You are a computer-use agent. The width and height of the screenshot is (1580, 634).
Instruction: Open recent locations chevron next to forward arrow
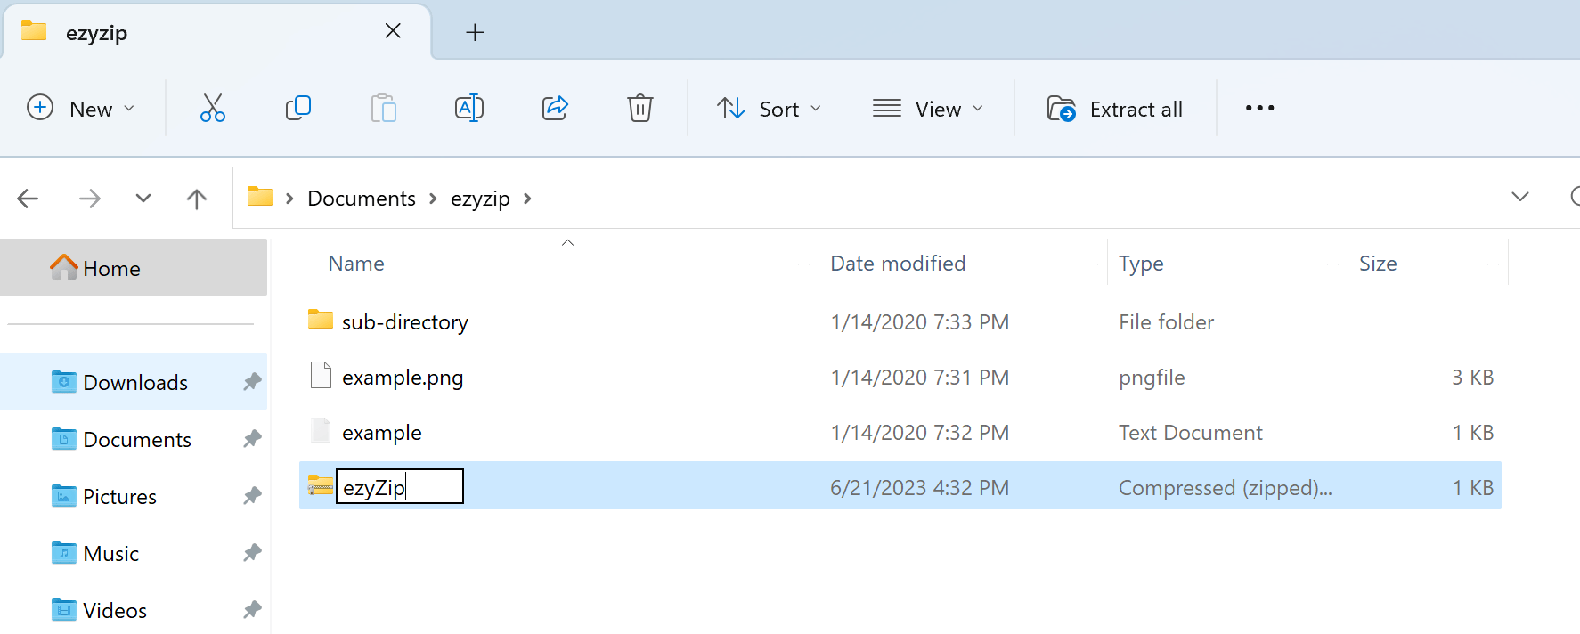click(143, 198)
